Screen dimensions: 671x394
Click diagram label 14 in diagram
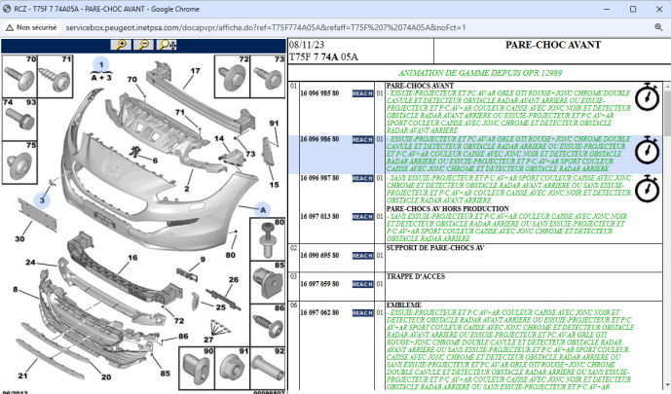click(x=219, y=138)
